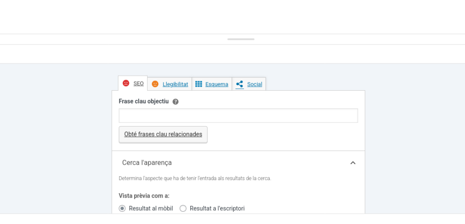
Task: Select the Social tab label
Action: tap(255, 84)
